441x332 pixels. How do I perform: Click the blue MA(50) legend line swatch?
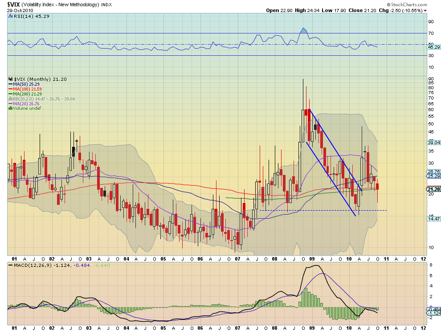11,84
